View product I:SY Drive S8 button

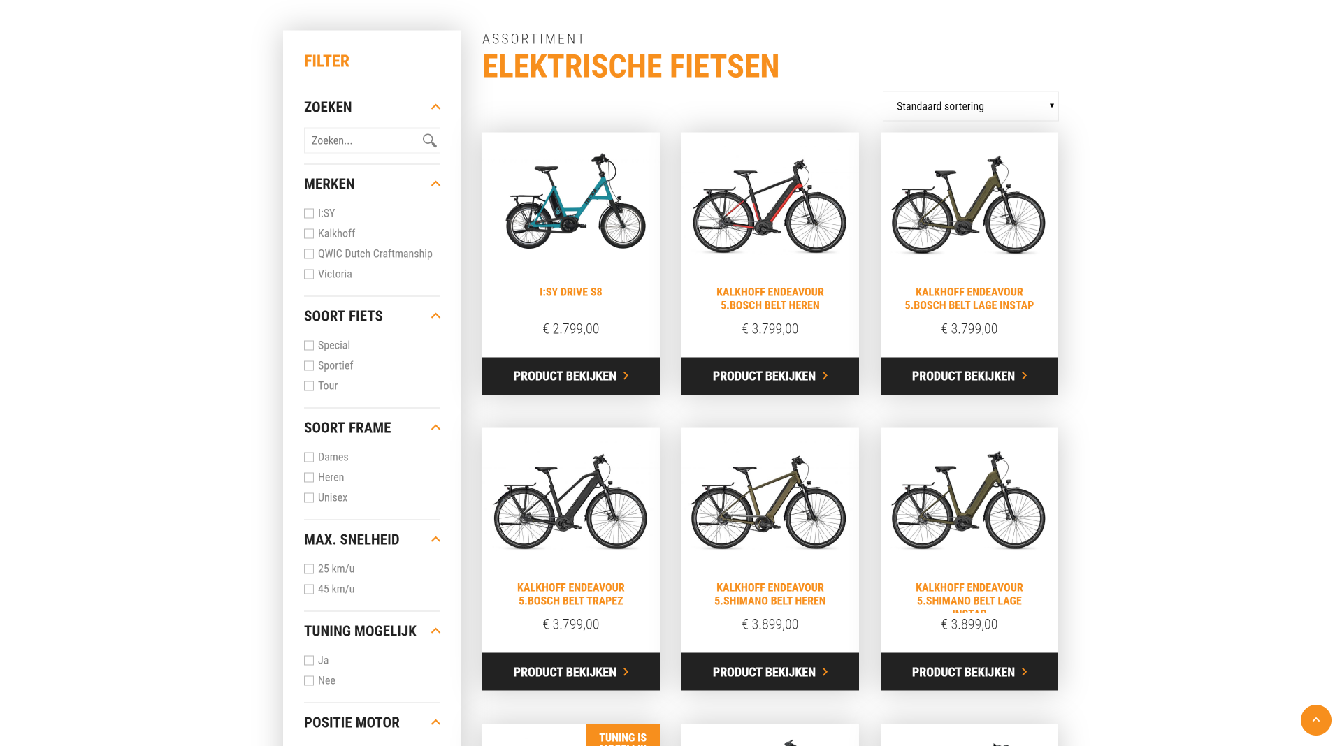click(x=570, y=376)
